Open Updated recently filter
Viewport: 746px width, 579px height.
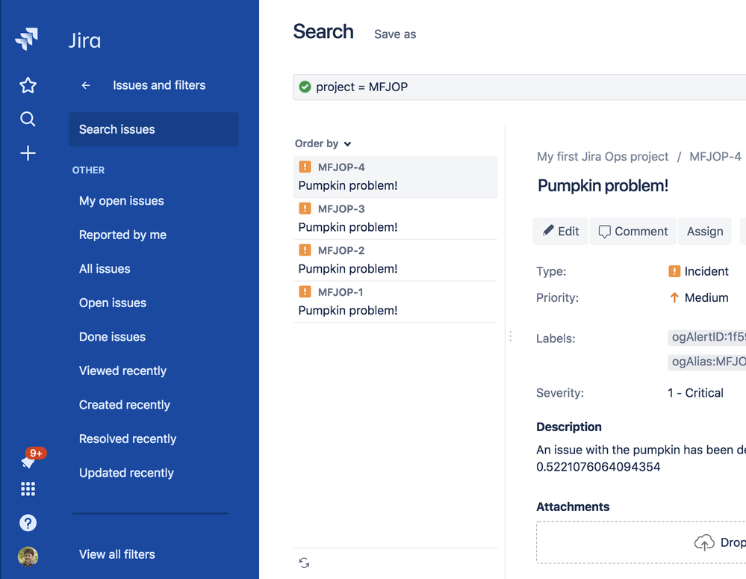(126, 473)
